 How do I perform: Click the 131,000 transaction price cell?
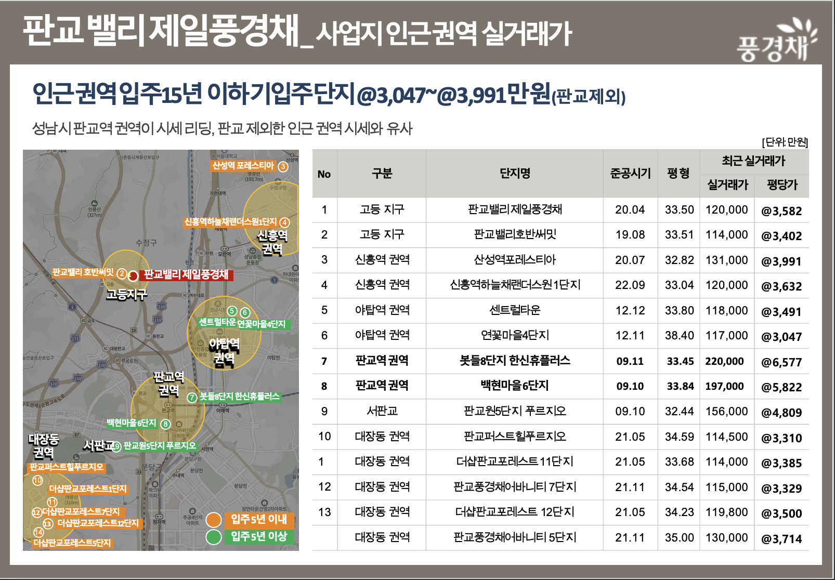(726, 260)
